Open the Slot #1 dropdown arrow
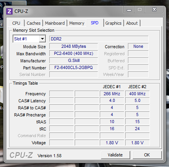169x167 pixels. coord(42,39)
